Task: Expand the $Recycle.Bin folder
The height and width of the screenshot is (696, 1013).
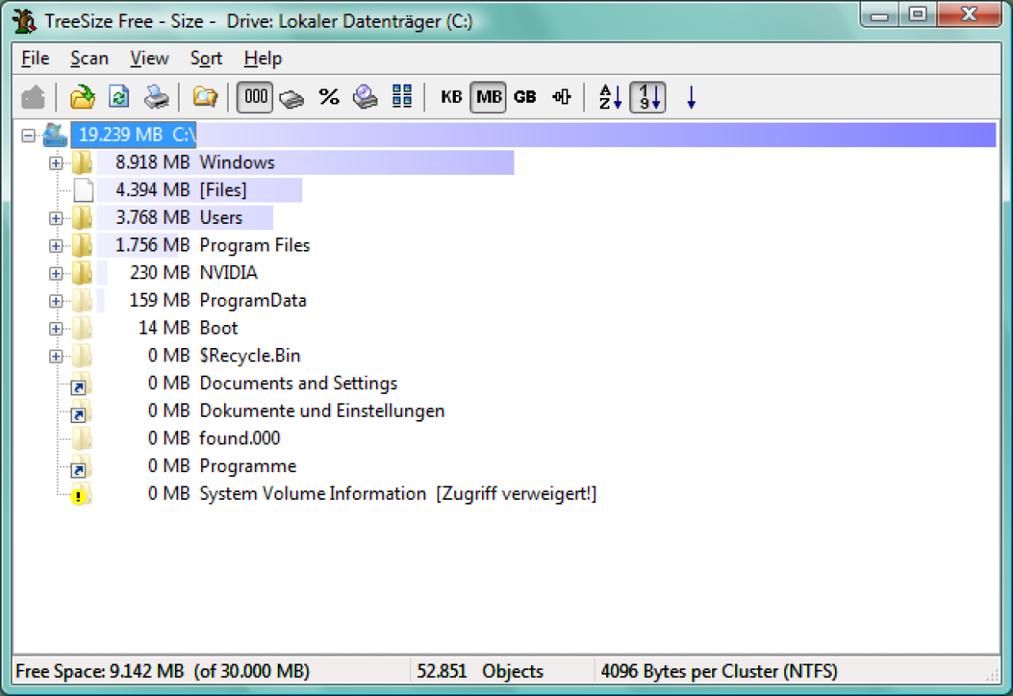Action: [x=55, y=357]
